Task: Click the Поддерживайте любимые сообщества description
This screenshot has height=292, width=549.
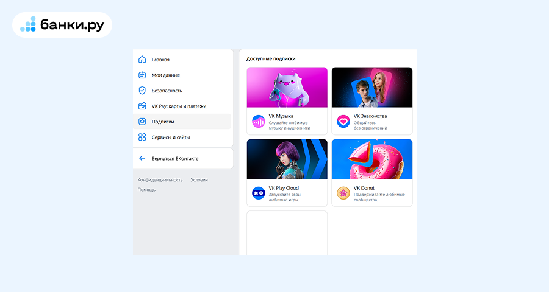Action: click(x=379, y=197)
